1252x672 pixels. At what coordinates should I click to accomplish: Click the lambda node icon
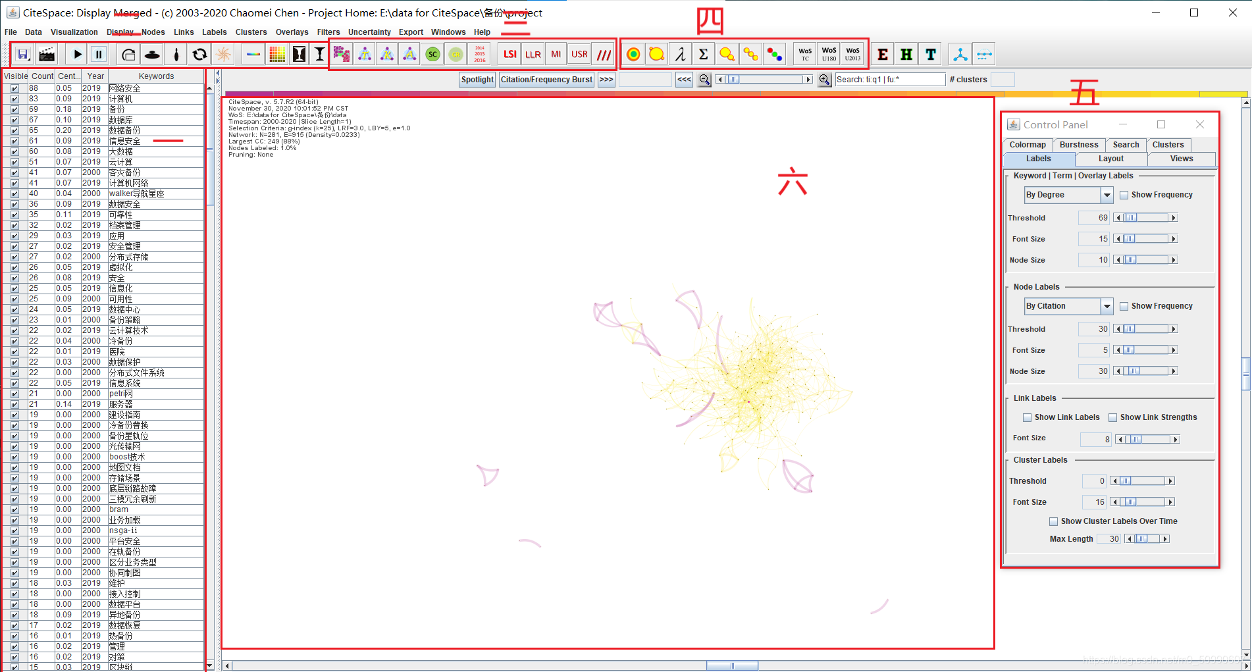[x=680, y=55]
